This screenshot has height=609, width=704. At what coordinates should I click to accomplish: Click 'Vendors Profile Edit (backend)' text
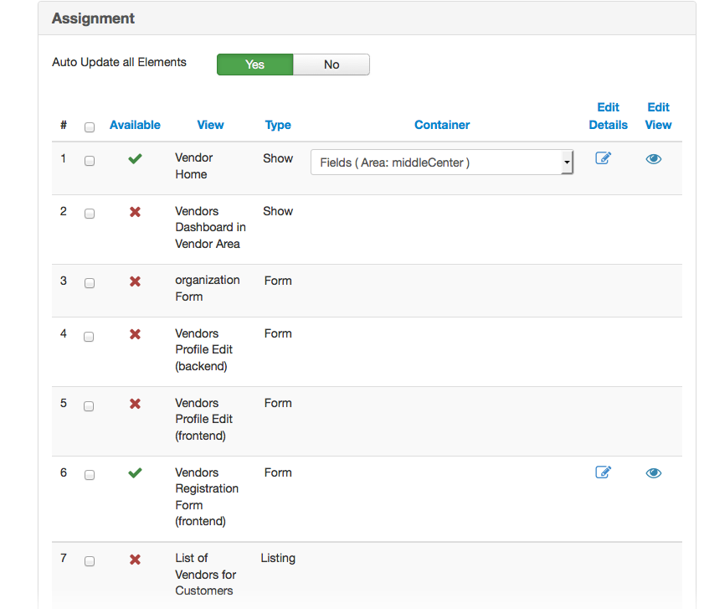coord(204,349)
